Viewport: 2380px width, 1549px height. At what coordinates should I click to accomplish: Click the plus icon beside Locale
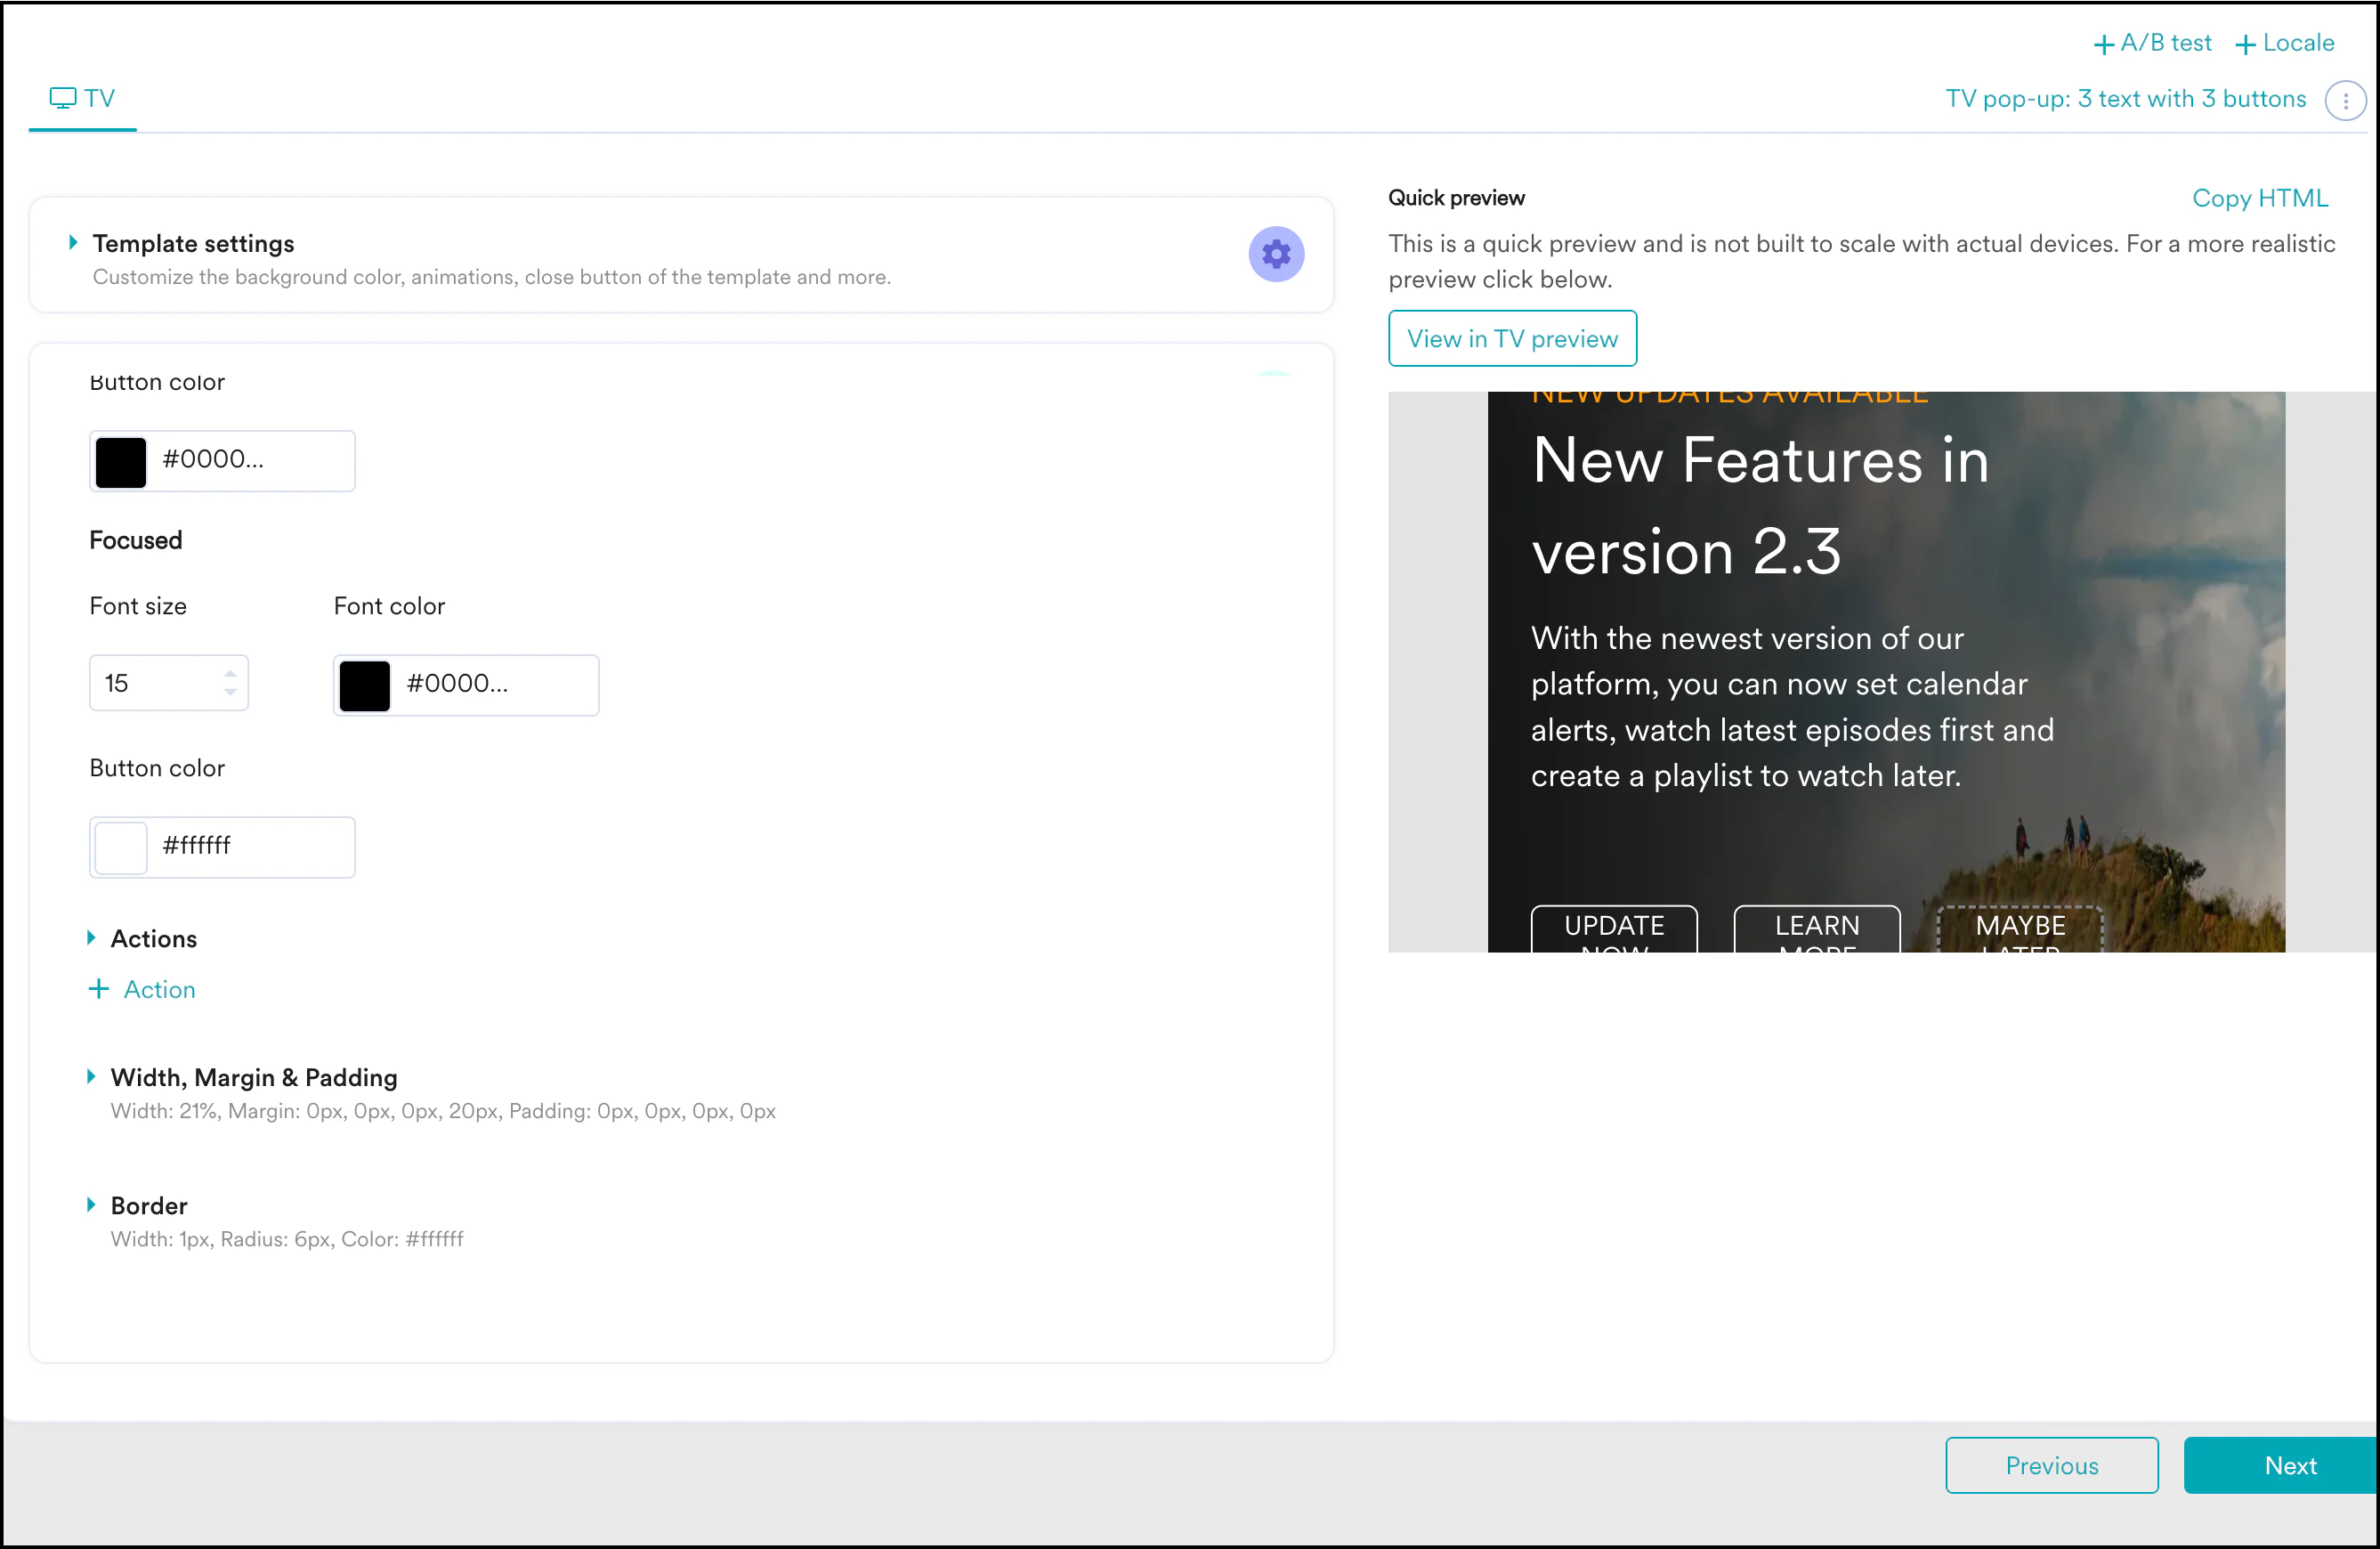coord(2244,45)
